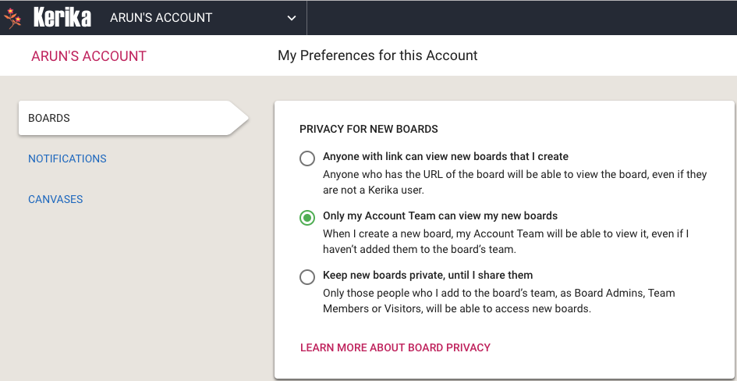Click description about Account Team viewing

pos(505,242)
